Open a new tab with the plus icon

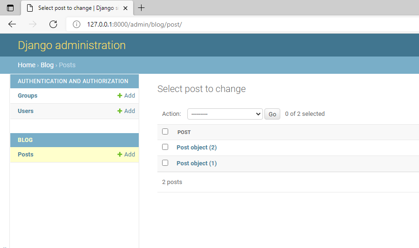[141, 8]
